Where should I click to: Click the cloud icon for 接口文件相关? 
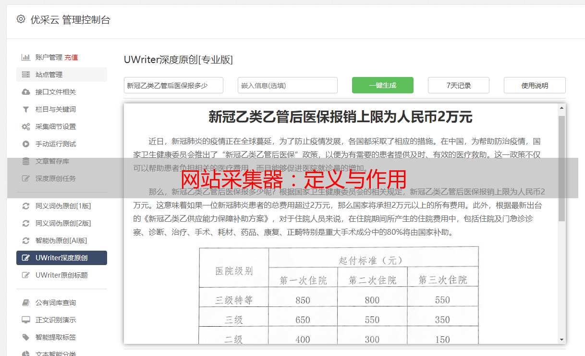point(26,92)
